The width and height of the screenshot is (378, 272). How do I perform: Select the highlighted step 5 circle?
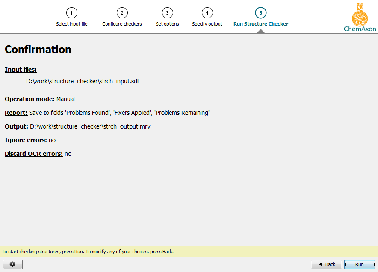pos(260,13)
